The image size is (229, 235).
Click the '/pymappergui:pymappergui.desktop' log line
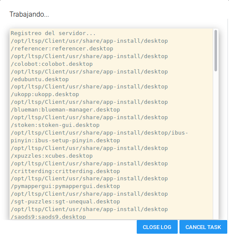pyautogui.click(x=65, y=186)
